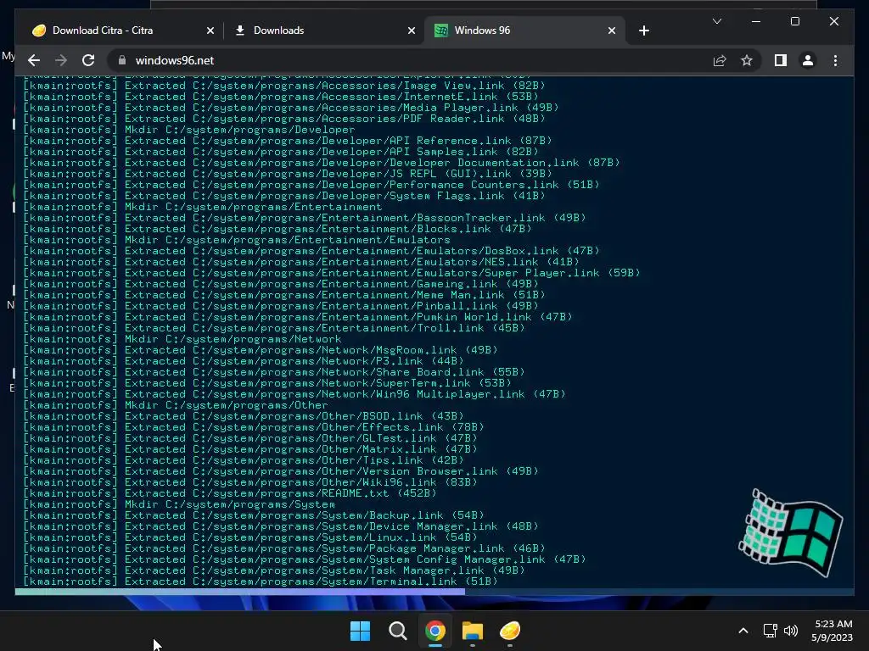Click the Device Manager.link log line

point(280,526)
